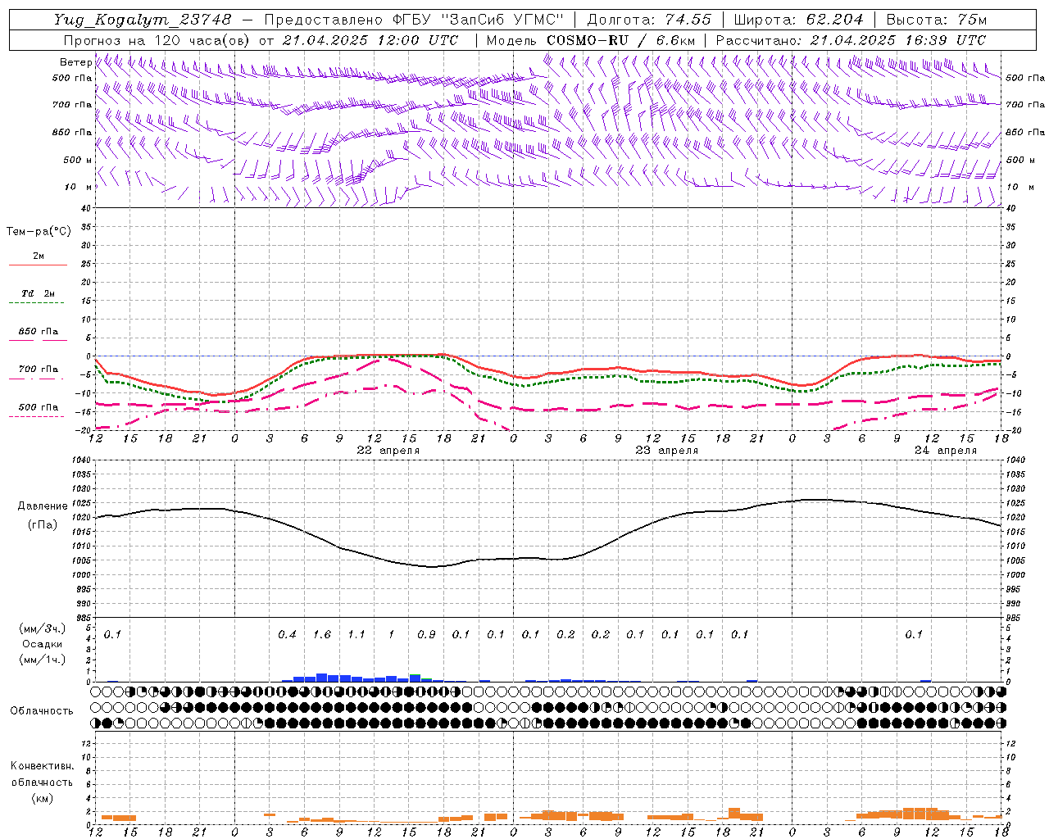Click the Долгота: 74.55 longitude value
This screenshot has height=839, width=1049.
(650, 20)
